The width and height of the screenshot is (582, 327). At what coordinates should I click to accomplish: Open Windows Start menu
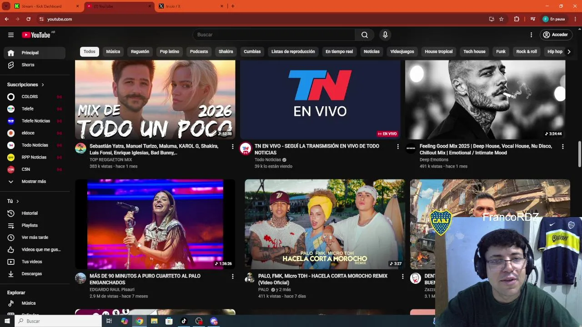click(7, 321)
